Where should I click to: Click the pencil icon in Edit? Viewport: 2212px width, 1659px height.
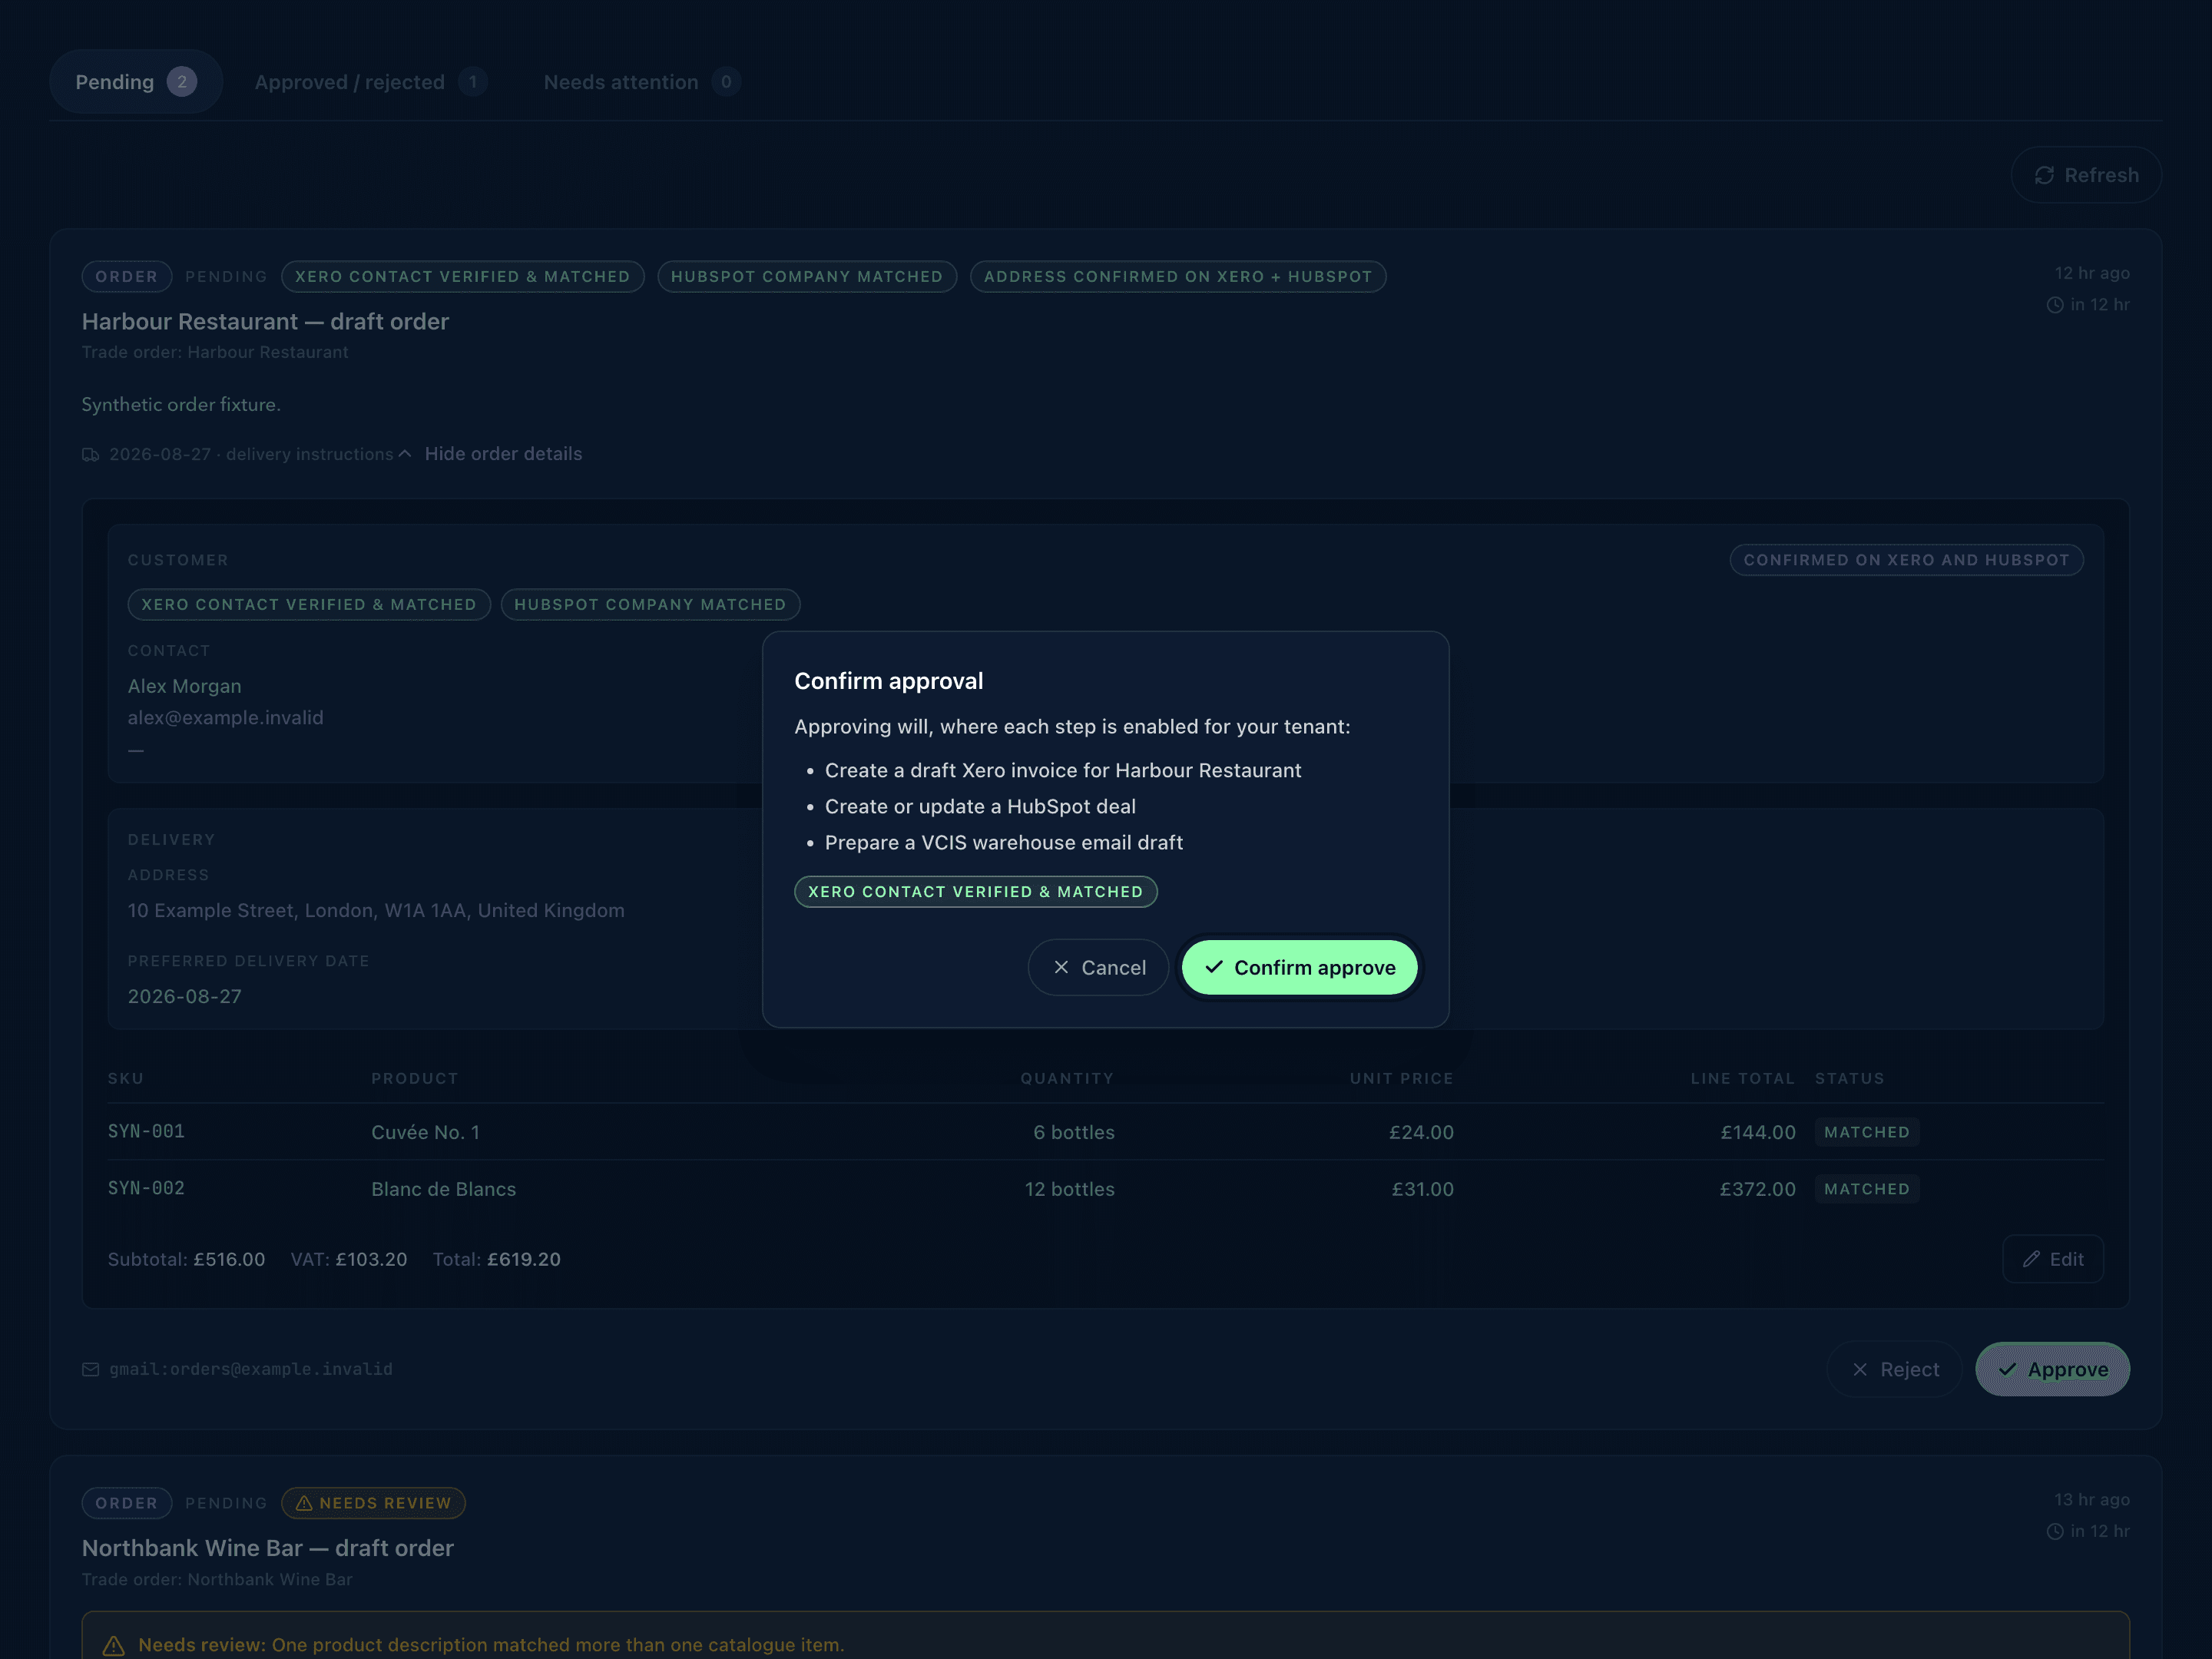[x=2031, y=1259]
